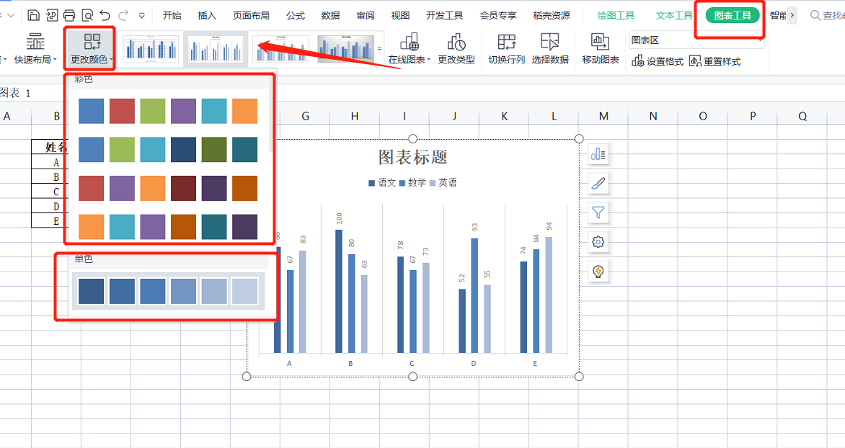845x448 pixels.
Task: Select column header H
Action: point(355,116)
